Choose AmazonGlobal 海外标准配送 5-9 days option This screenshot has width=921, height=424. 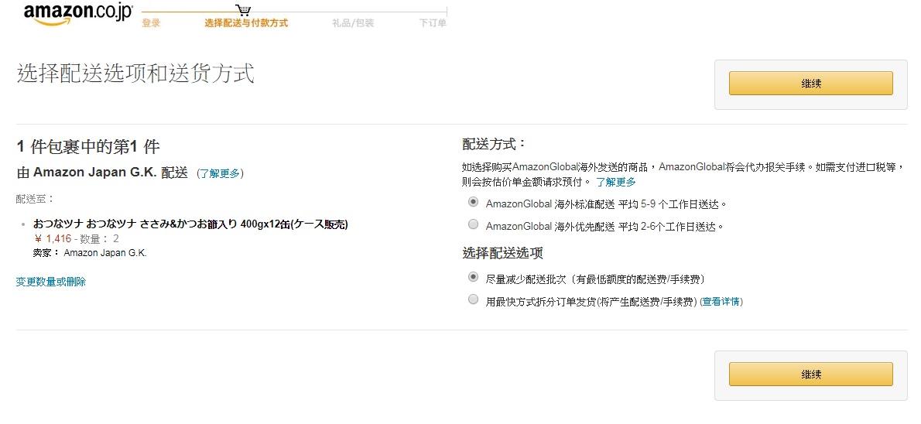[473, 201]
